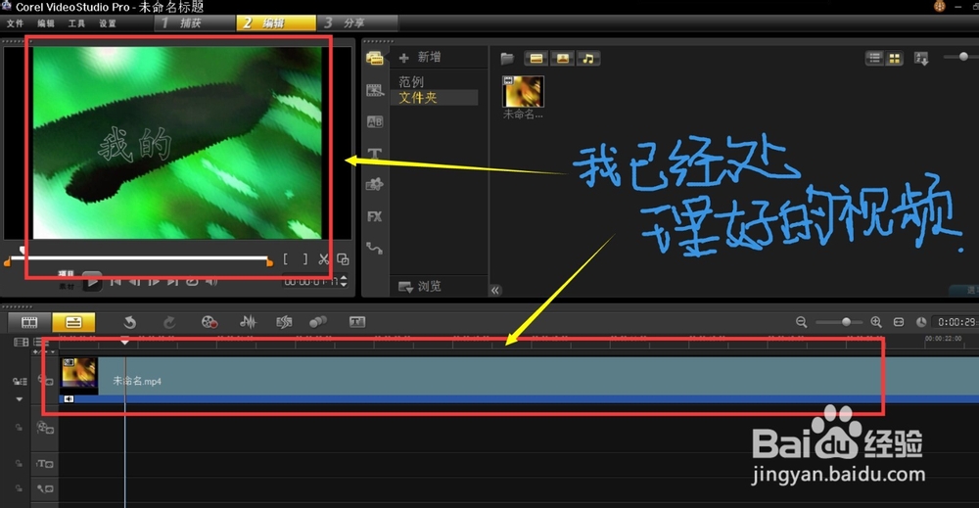The height and width of the screenshot is (508, 979).
Task: Open the Transition (AB) library
Action: (x=375, y=121)
